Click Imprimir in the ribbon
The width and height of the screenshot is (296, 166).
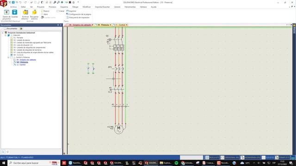pyautogui.click(x=71, y=11)
